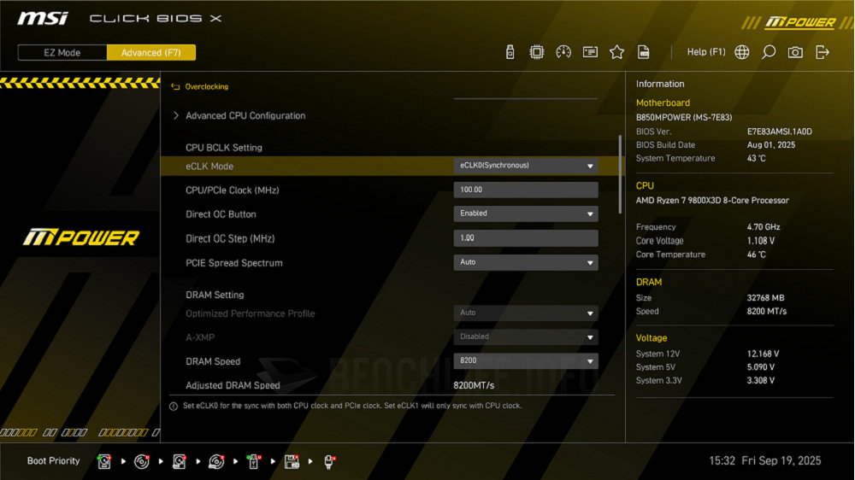The height and width of the screenshot is (480, 855).
Task: Select the Advanced (F7) tab
Action: (151, 53)
